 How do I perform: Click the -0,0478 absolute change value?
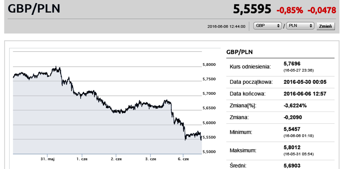pyautogui.click(x=322, y=10)
